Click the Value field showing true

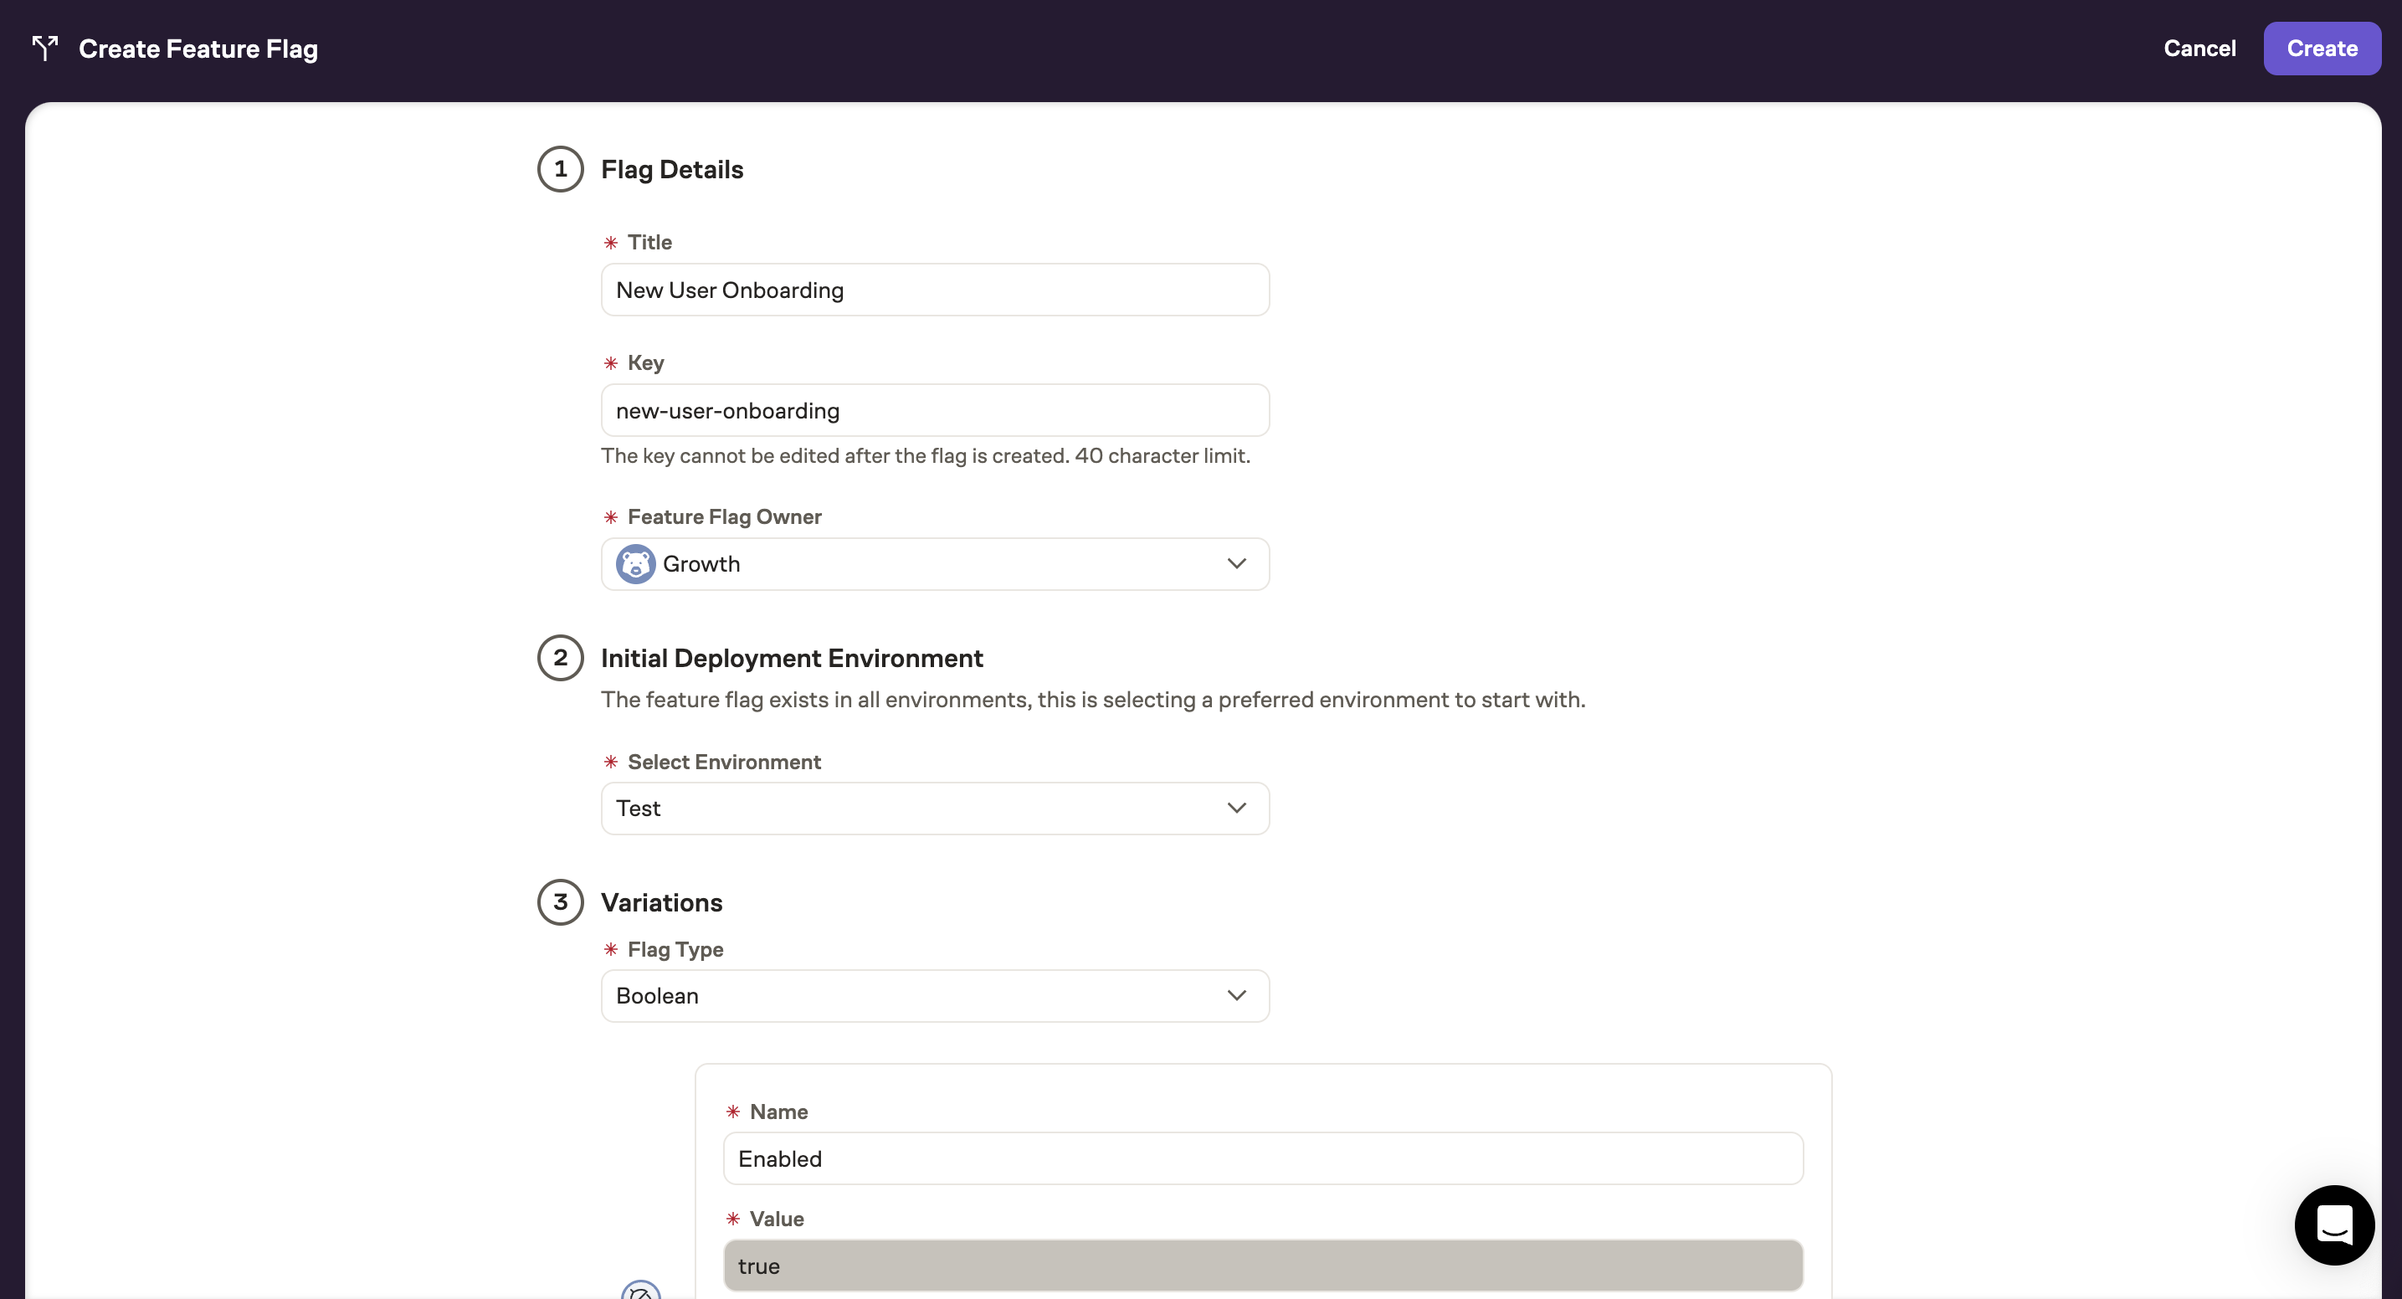pos(1262,1264)
